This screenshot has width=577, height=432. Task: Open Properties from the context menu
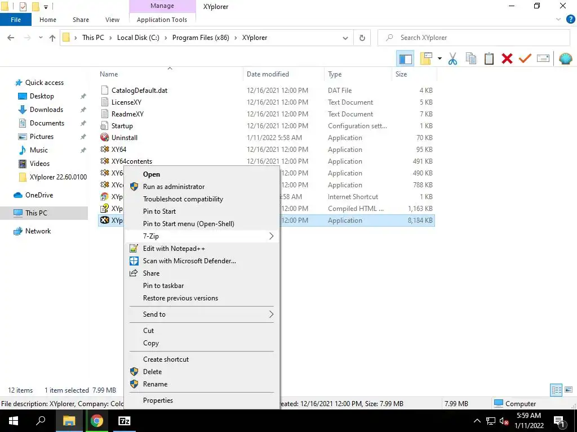pos(202,400)
